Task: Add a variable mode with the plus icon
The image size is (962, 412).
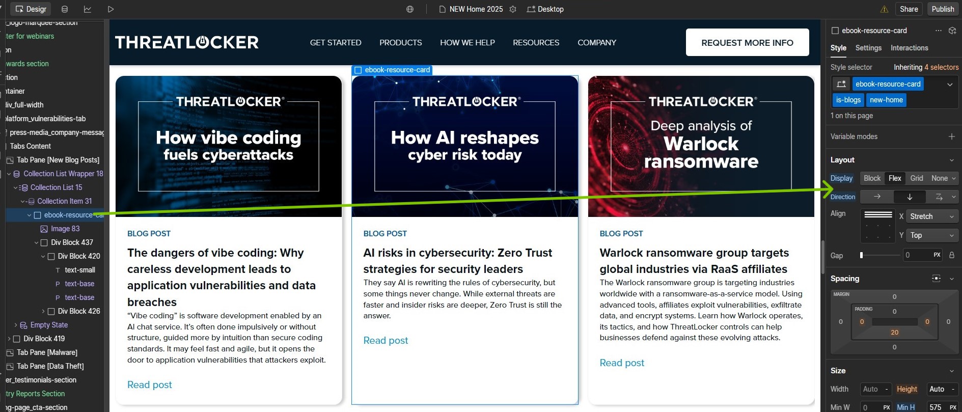Action: pyautogui.click(x=951, y=136)
